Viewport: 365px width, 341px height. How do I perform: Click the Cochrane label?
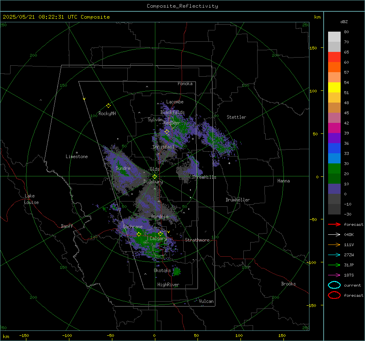point(133,227)
